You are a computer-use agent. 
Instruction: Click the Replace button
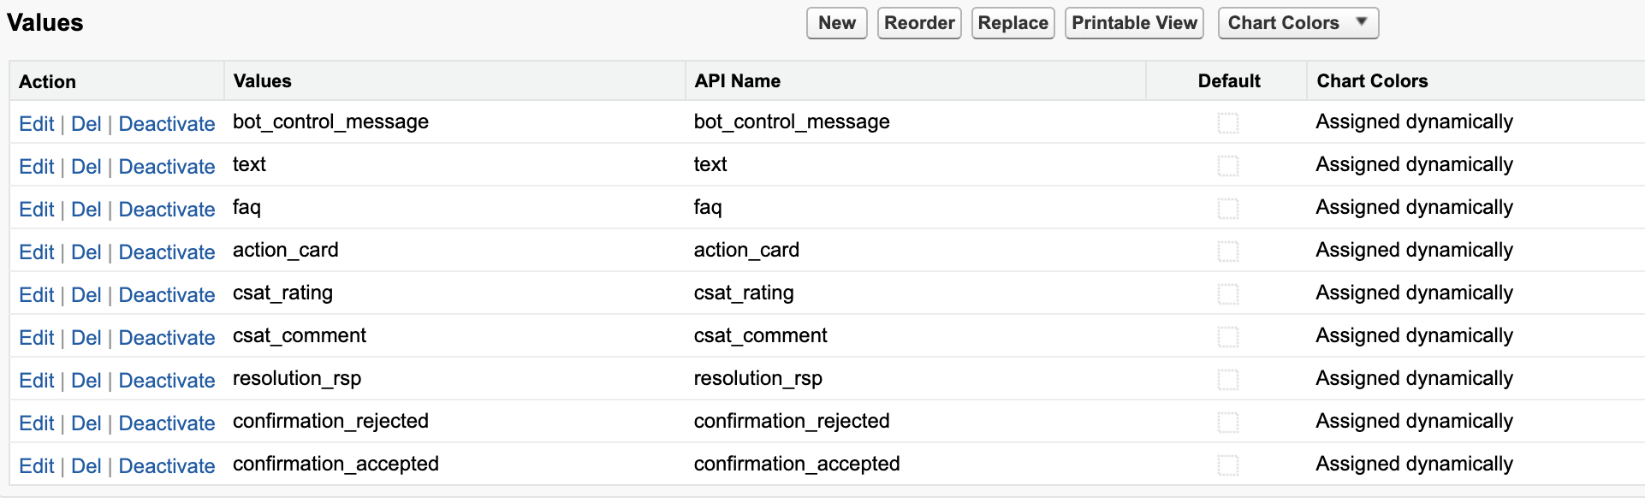(1013, 23)
